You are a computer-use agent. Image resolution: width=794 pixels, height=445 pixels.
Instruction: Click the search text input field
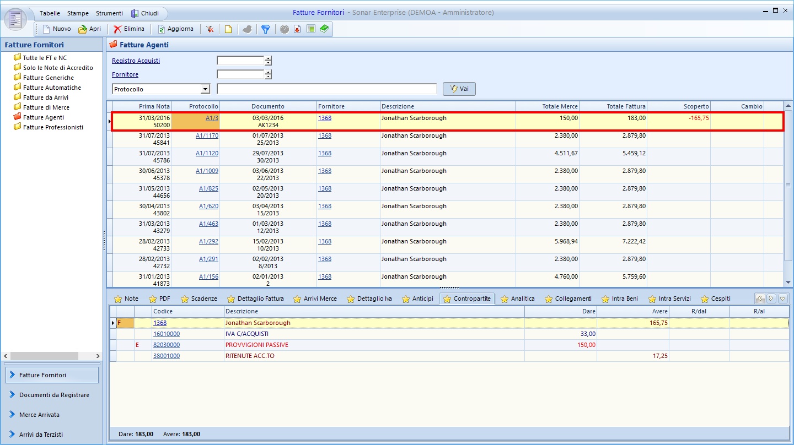click(326, 89)
